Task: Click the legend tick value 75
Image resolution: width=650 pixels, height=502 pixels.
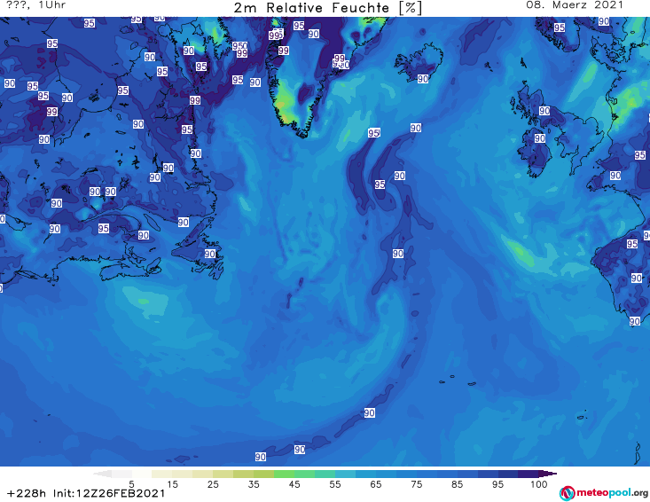Action: click(x=416, y=484)
